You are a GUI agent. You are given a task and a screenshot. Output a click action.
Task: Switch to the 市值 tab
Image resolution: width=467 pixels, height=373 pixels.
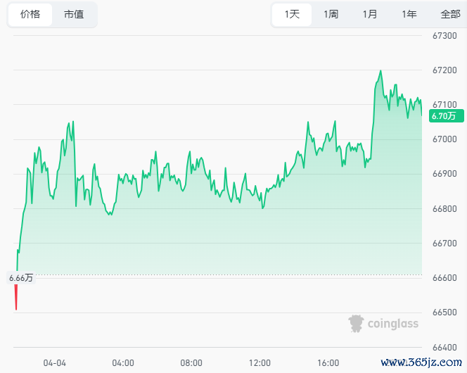click(x=74, y=14)
